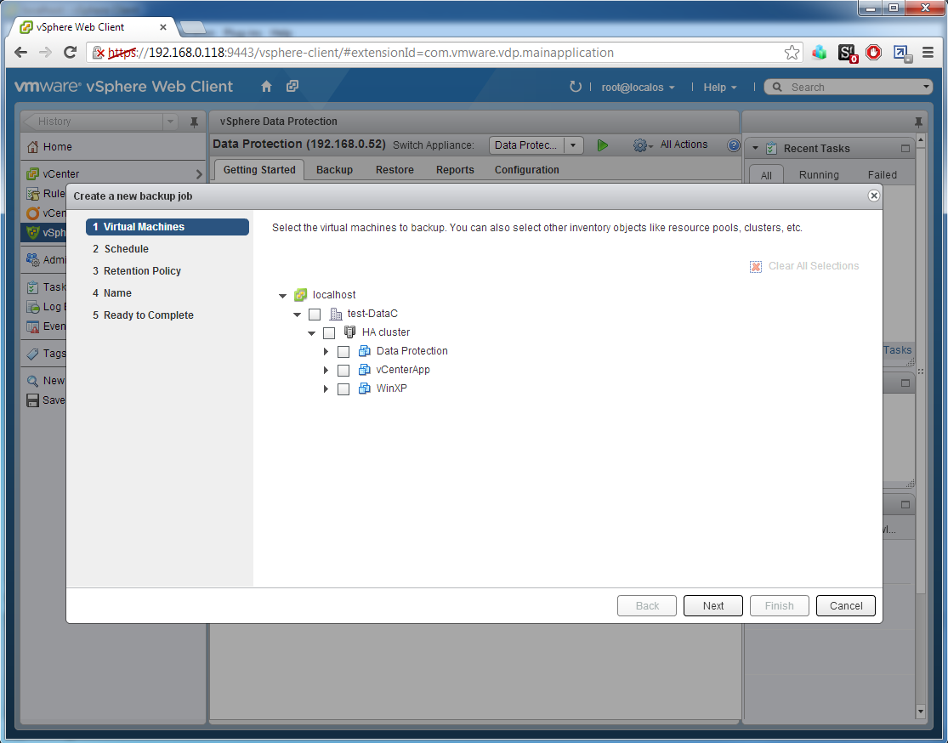Open the Chrome menu hamburger icon
Viewport: 948px width, 743px height.
[928, 53]
